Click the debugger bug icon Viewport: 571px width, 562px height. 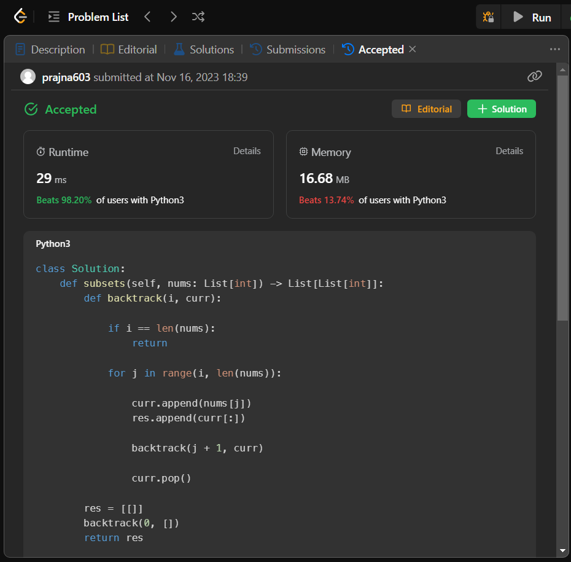tap(489, 17)
